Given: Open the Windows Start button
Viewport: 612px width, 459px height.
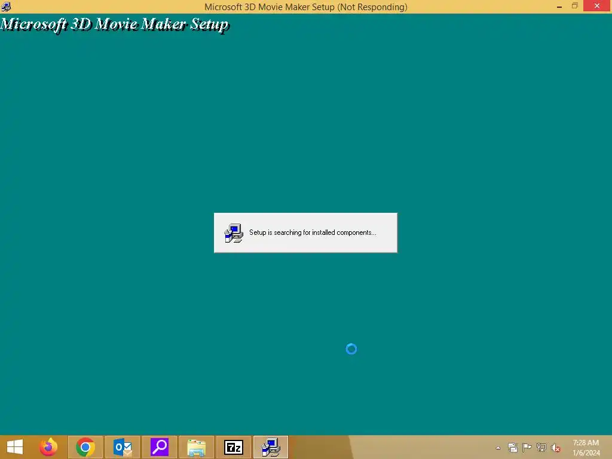Looking at the screenshot, I should click(x=15, y=447).
